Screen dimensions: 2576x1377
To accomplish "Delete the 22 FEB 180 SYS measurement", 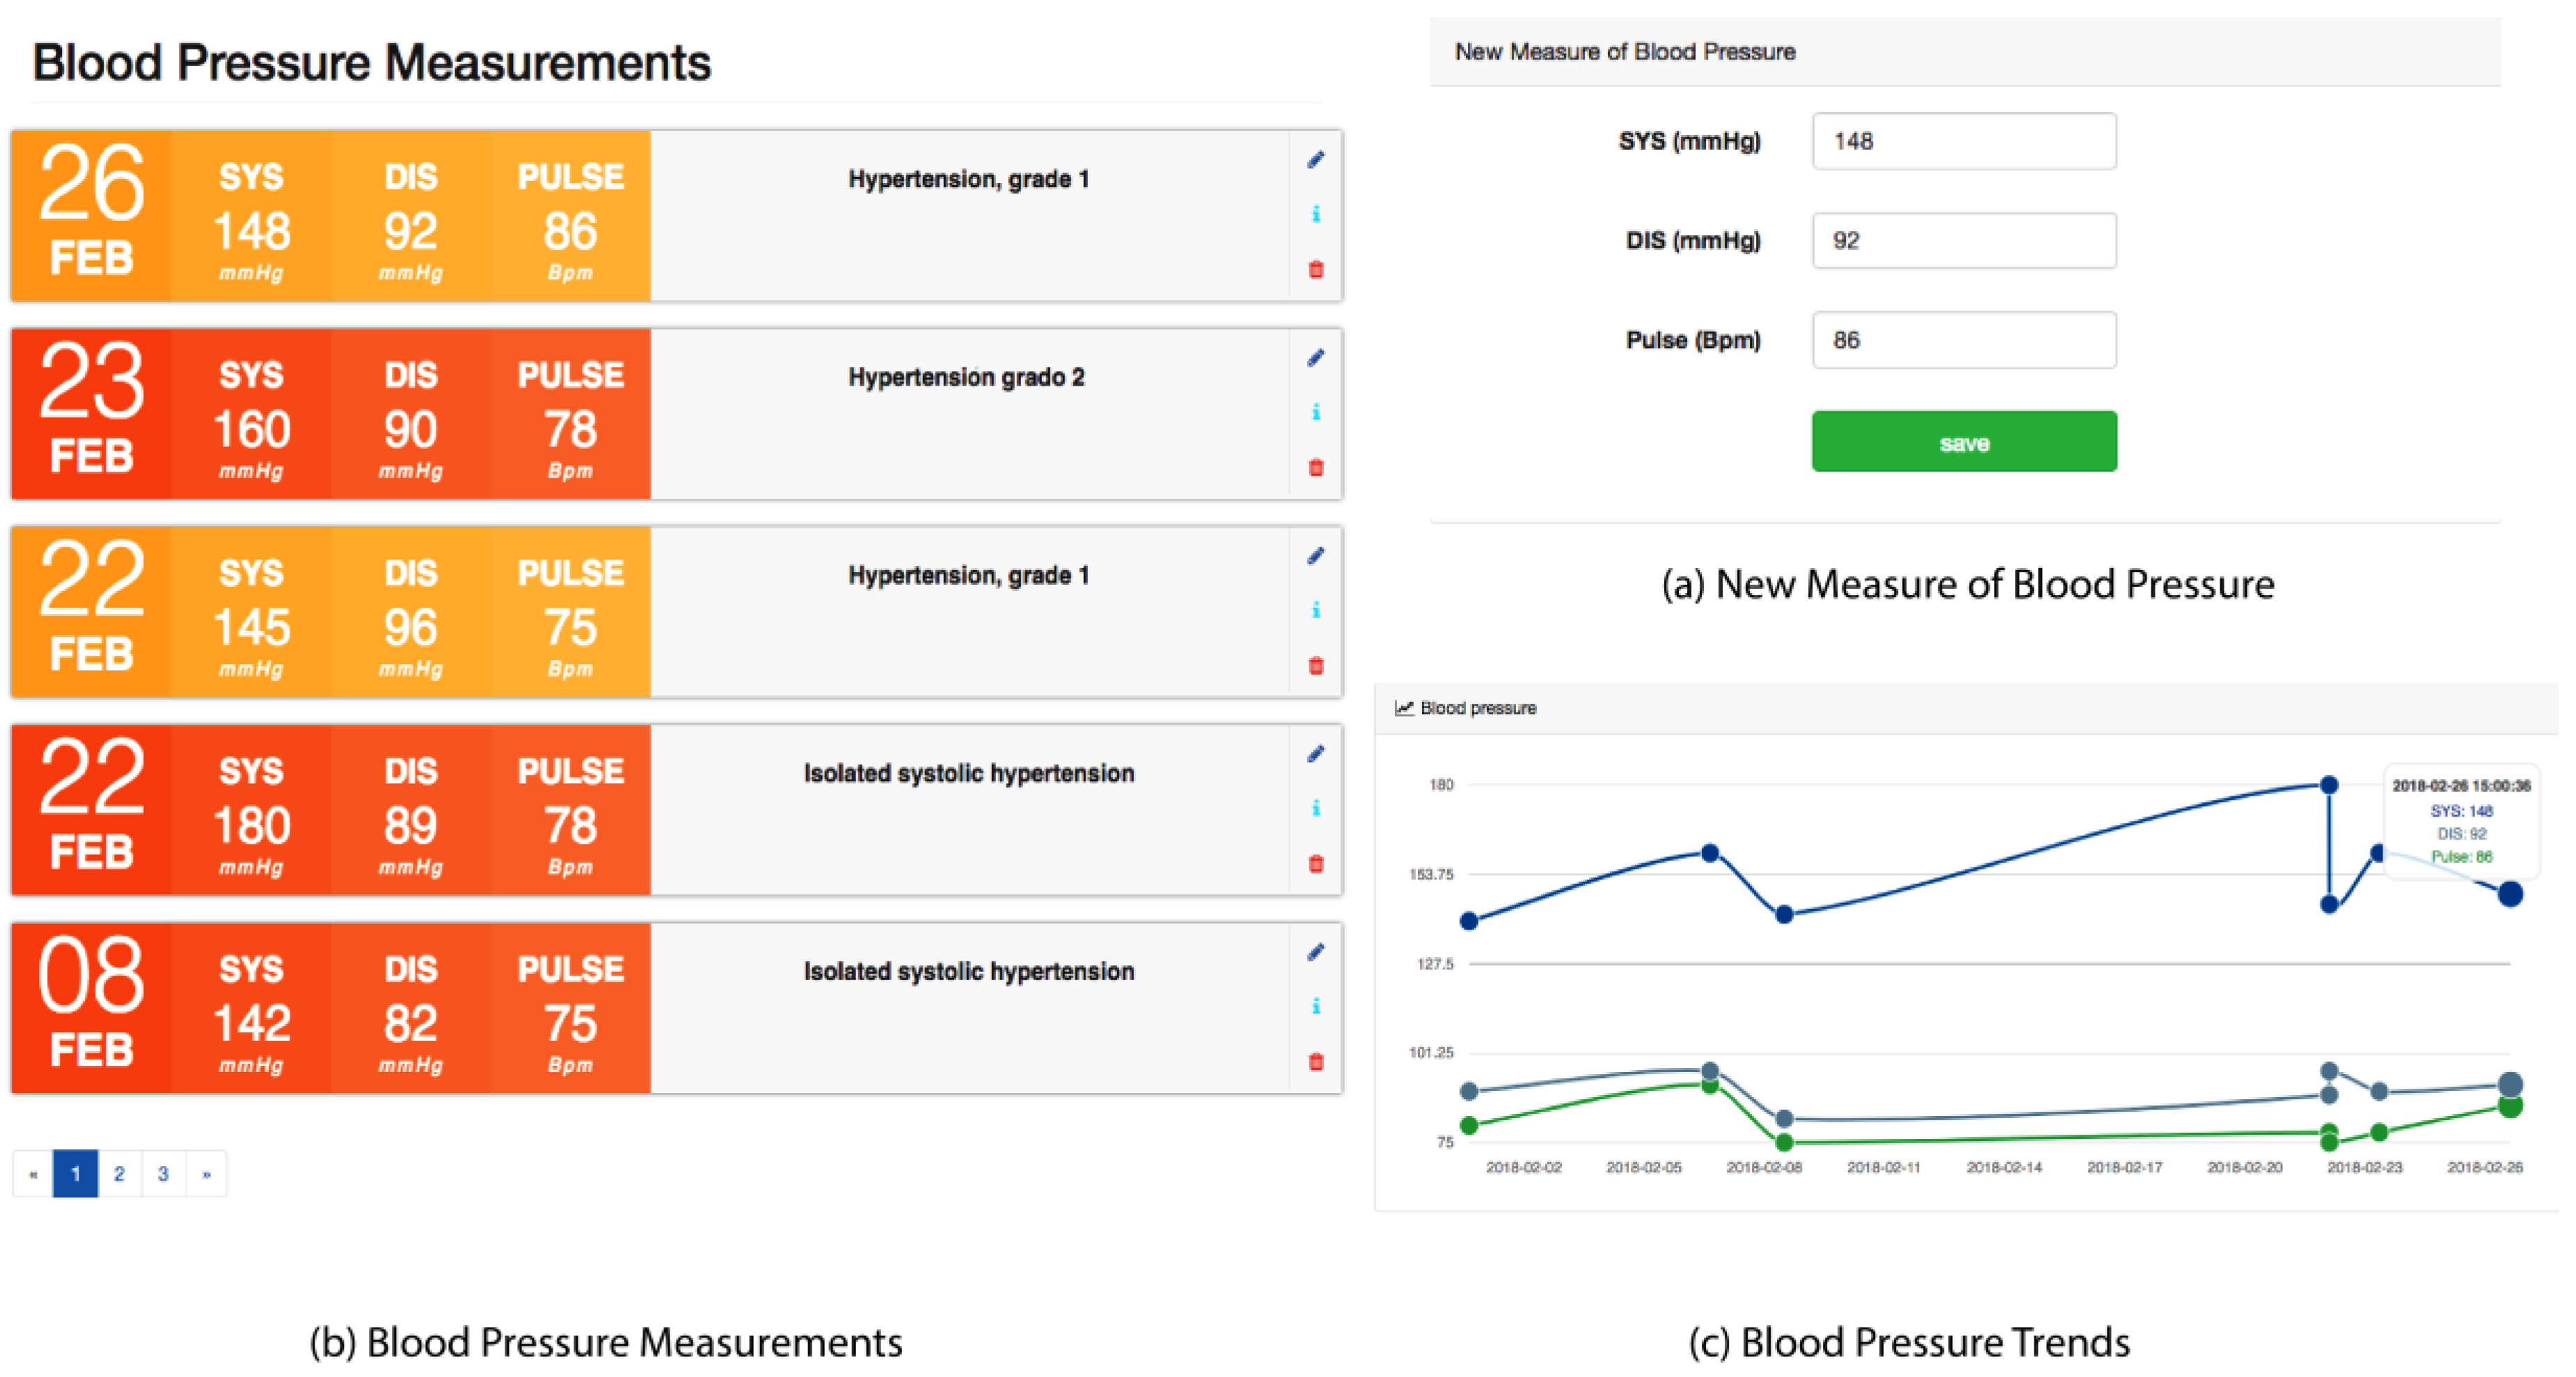I will pos(1315,864).
